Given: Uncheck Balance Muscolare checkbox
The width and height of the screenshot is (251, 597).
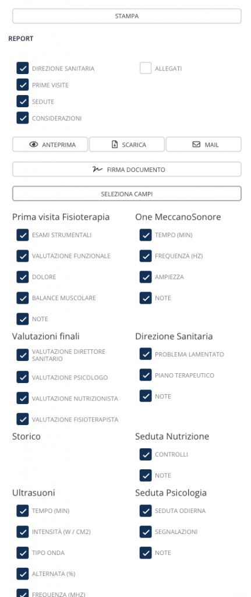Looking at the screenshot, I should [23, 298].
